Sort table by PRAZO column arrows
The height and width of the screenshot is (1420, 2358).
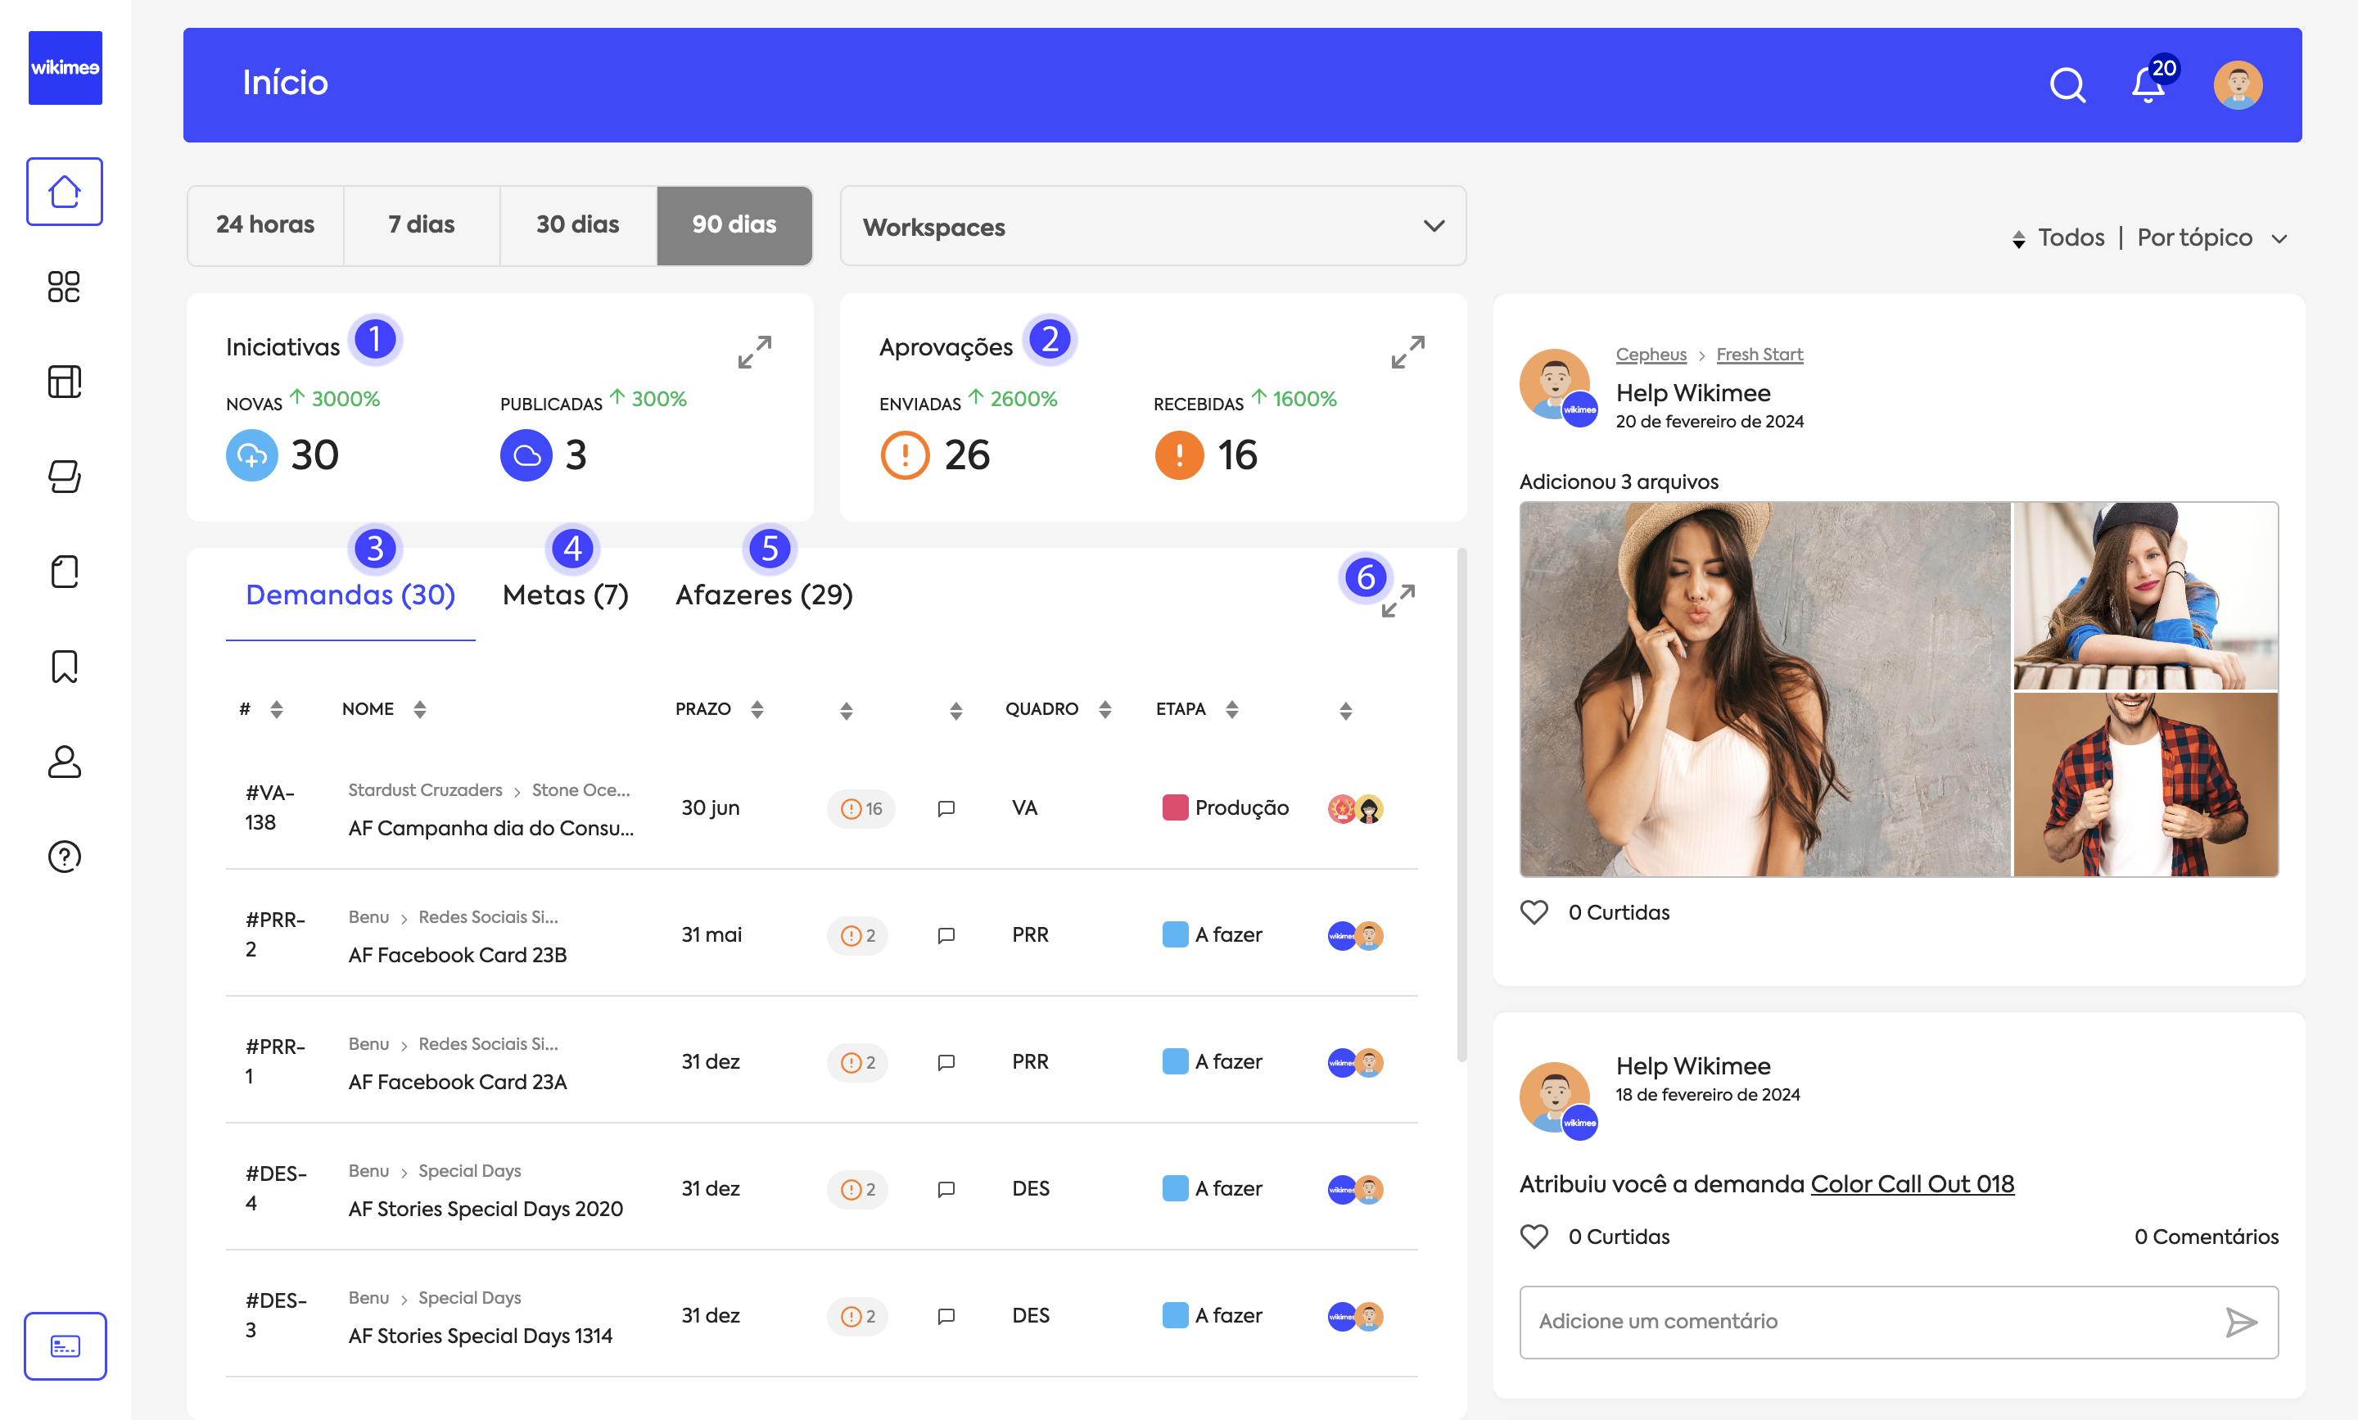pyautogui.click(x=757, y=709)
